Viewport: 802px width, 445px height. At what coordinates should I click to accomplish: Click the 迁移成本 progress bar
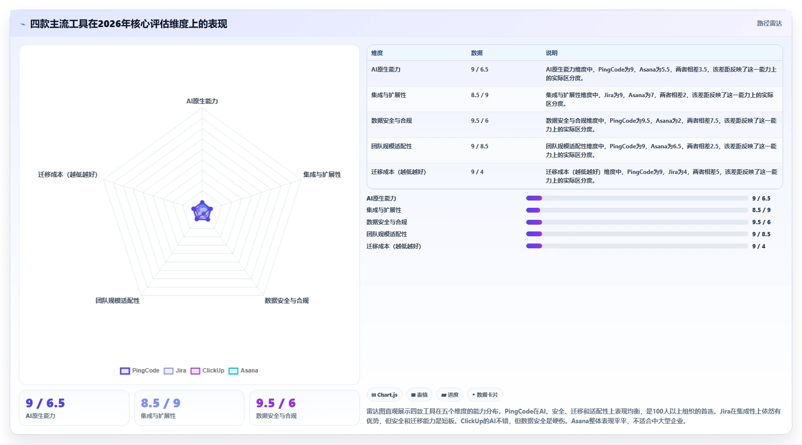[x=637, y=246]
